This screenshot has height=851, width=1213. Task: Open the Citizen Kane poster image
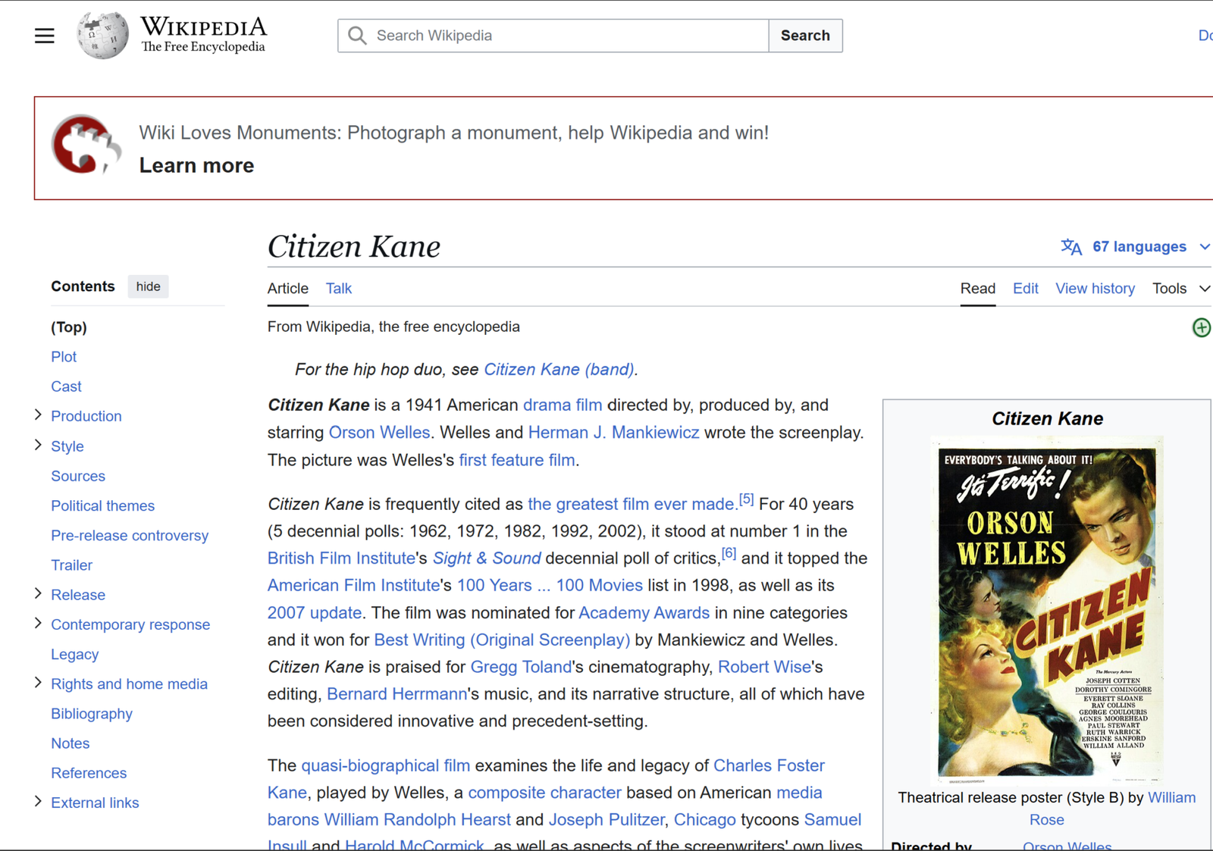pyautogui.click(x=1046, y=611)
